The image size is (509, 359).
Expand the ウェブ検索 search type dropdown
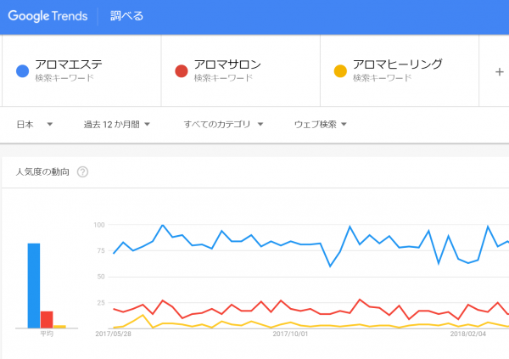[x=321, y=125]
